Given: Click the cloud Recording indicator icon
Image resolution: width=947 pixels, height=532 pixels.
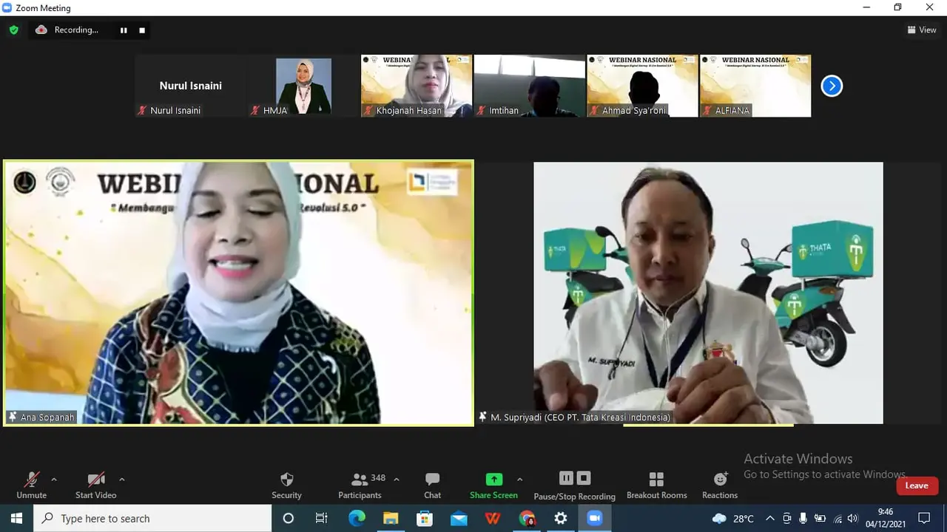Looking at the screenshot, I should coord(41,30).
